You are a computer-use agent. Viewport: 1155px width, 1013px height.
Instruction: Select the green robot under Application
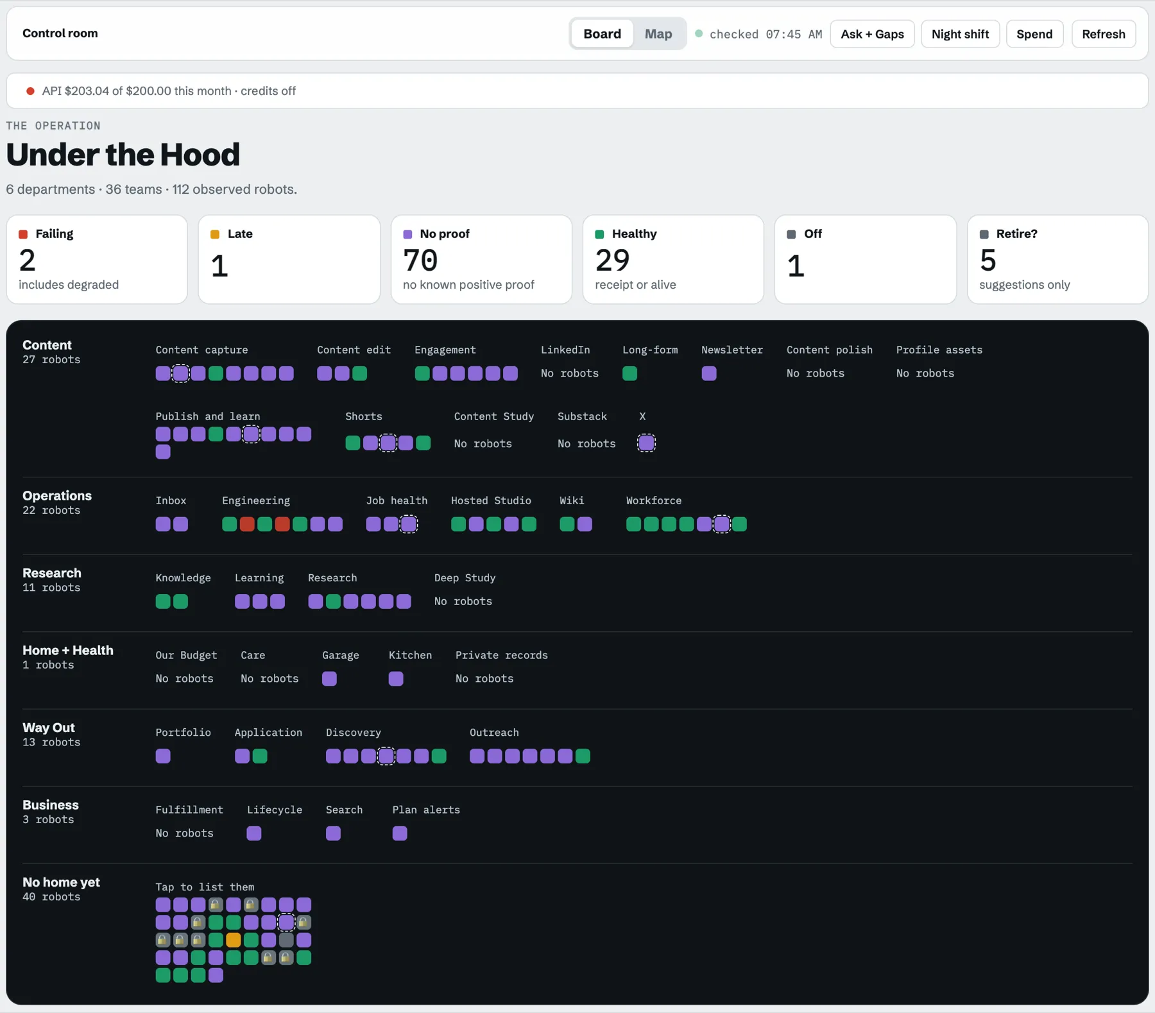(260, 756)
